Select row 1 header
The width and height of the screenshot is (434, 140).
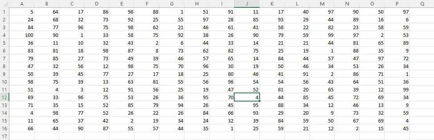[x=4, y=12]
